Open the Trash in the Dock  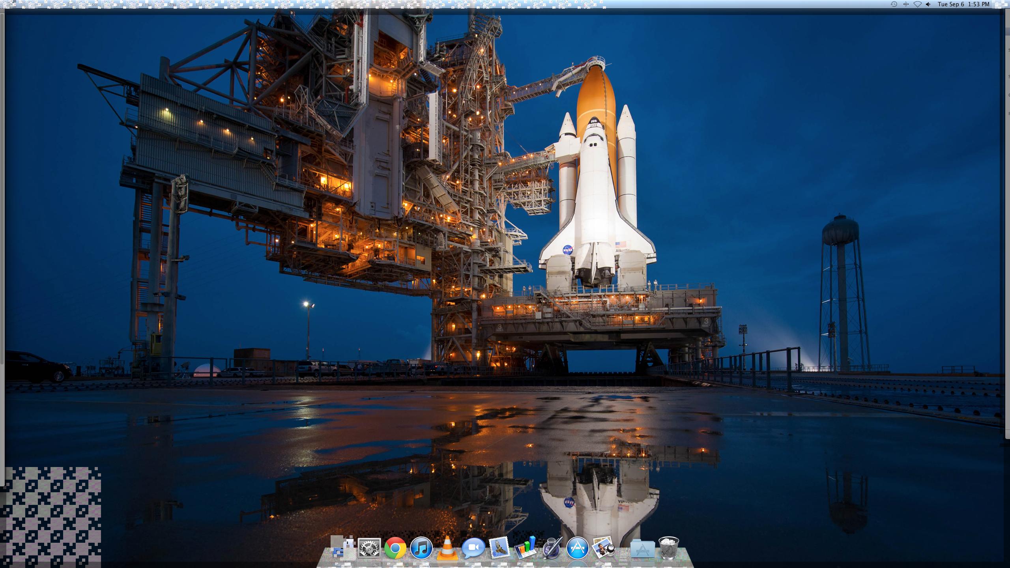click(669, 548)
